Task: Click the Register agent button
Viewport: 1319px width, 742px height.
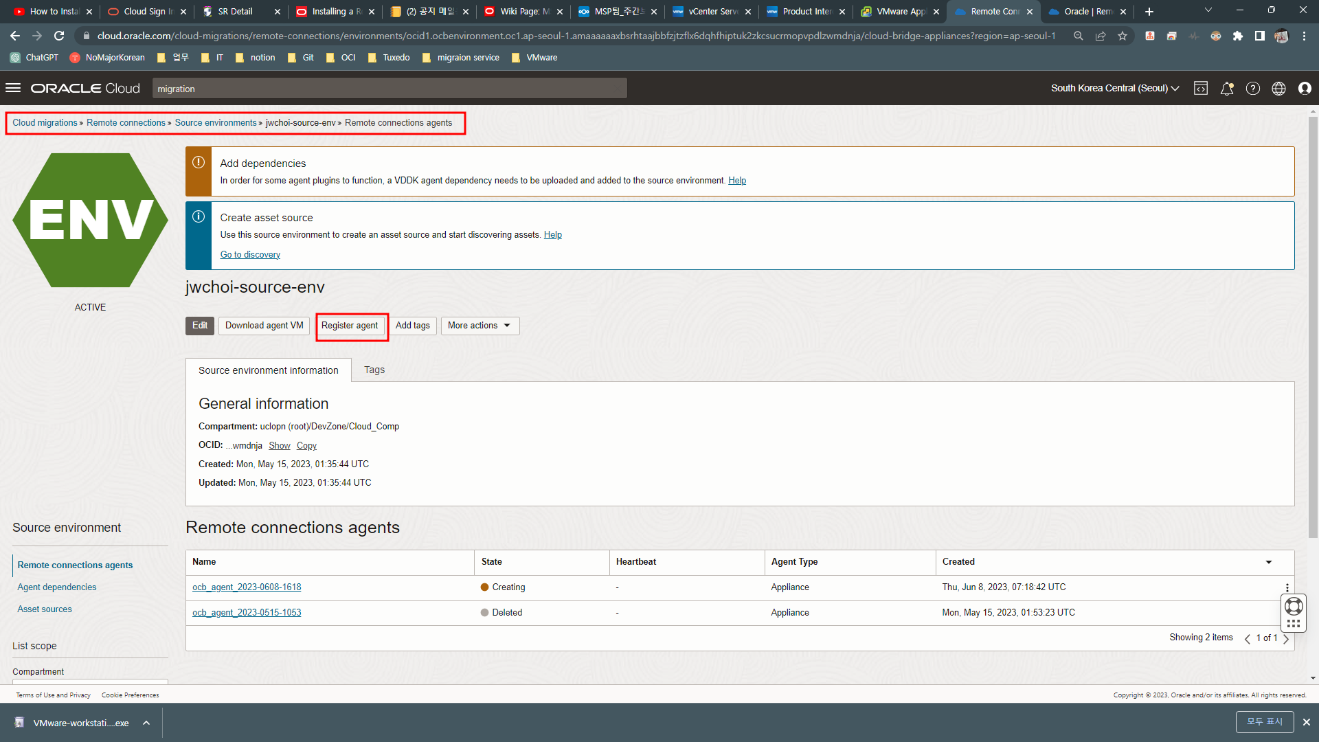Action: (349, 326)
